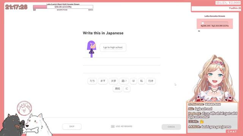Click the purple-haired character avatar
Image resolution: width=243 pixels, height=136 pixels.
pos(92,49)
